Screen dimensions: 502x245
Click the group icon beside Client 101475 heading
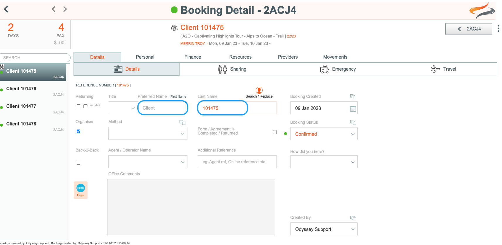pyautogui.click(x=174, y=28)
